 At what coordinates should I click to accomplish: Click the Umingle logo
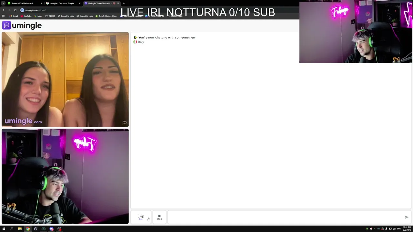pos(22,25)
